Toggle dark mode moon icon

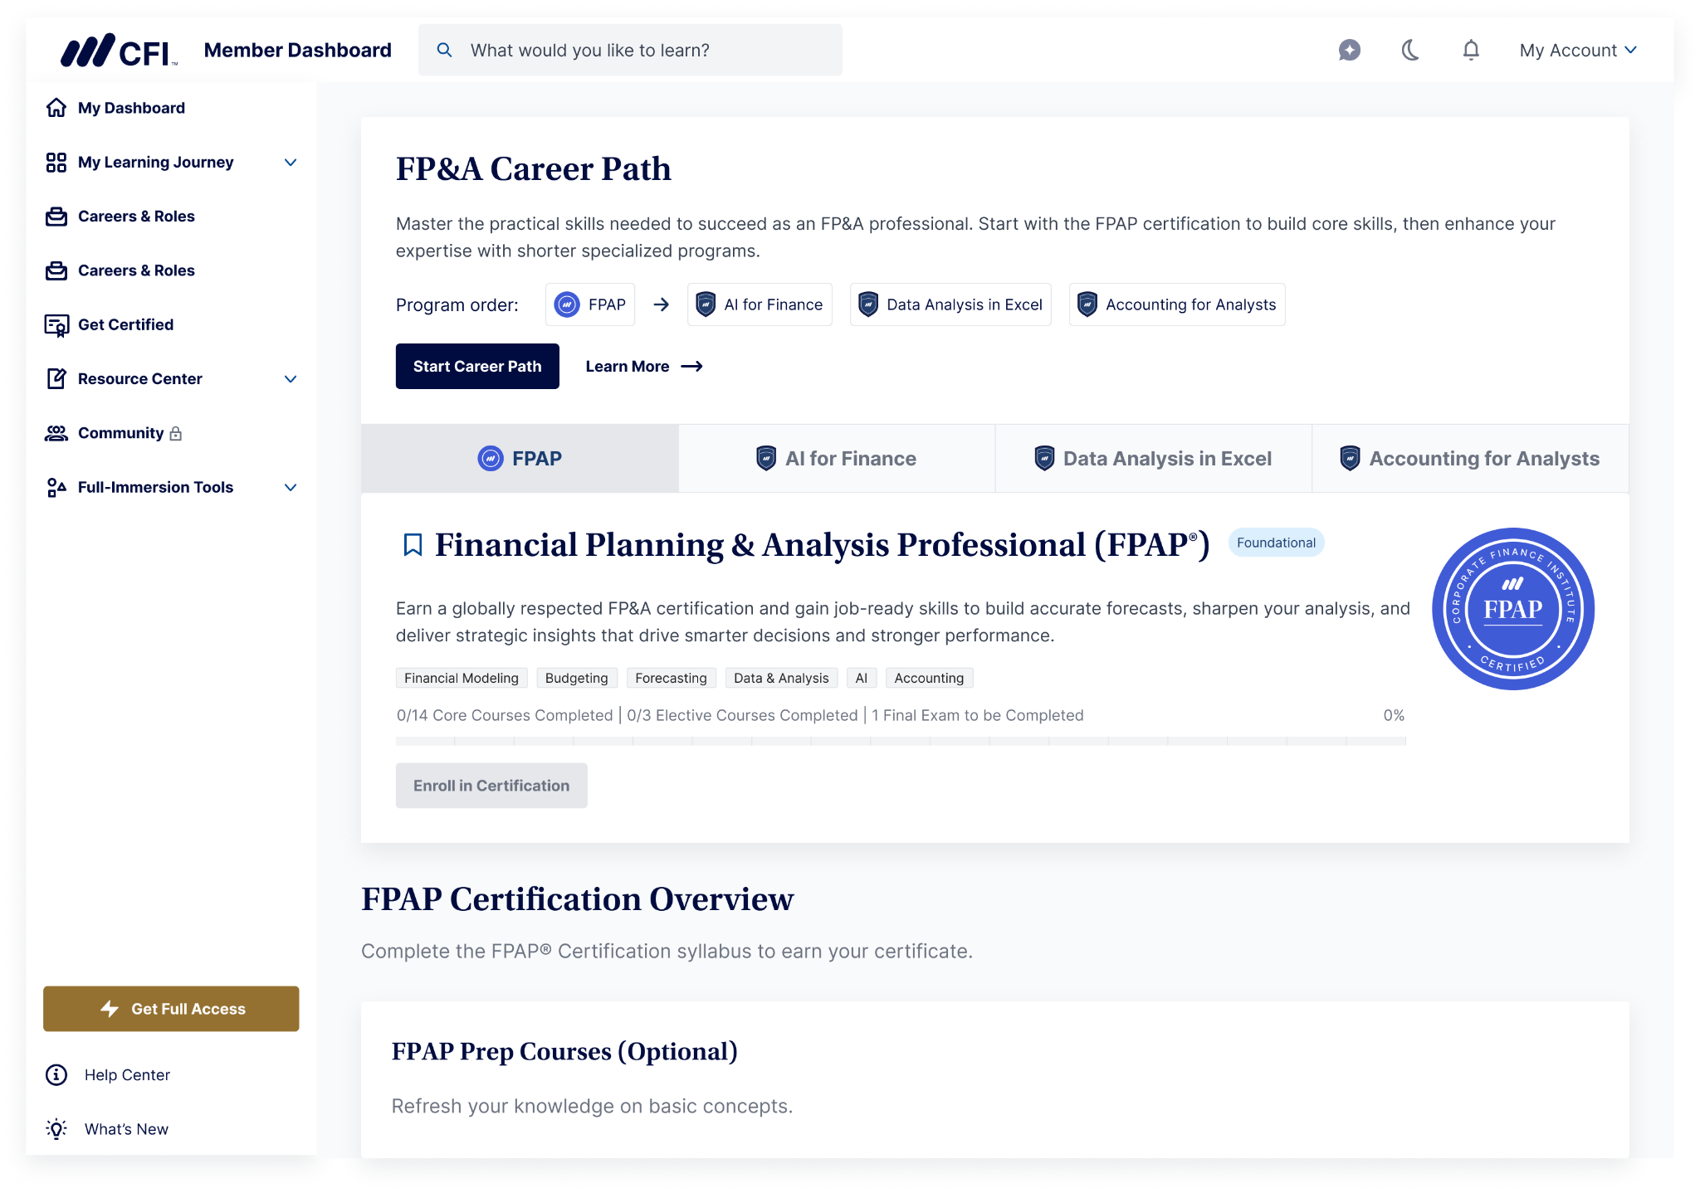point(1409,51)
